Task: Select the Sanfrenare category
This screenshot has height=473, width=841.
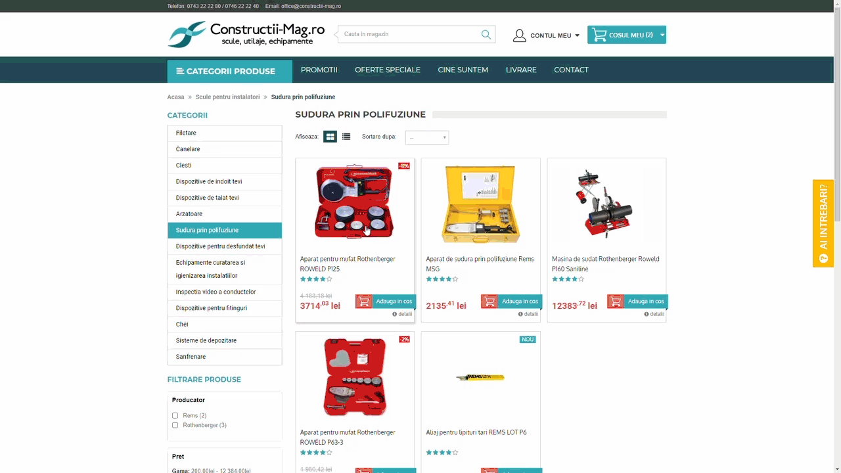Action: [x=225, y=357]
